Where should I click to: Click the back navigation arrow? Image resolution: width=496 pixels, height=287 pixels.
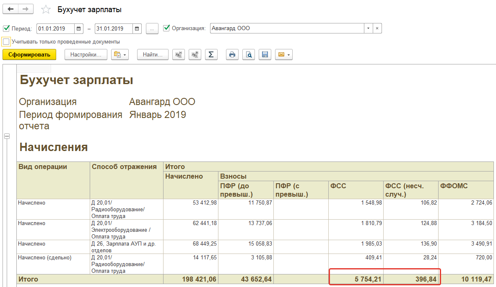(x=10, y=9)
